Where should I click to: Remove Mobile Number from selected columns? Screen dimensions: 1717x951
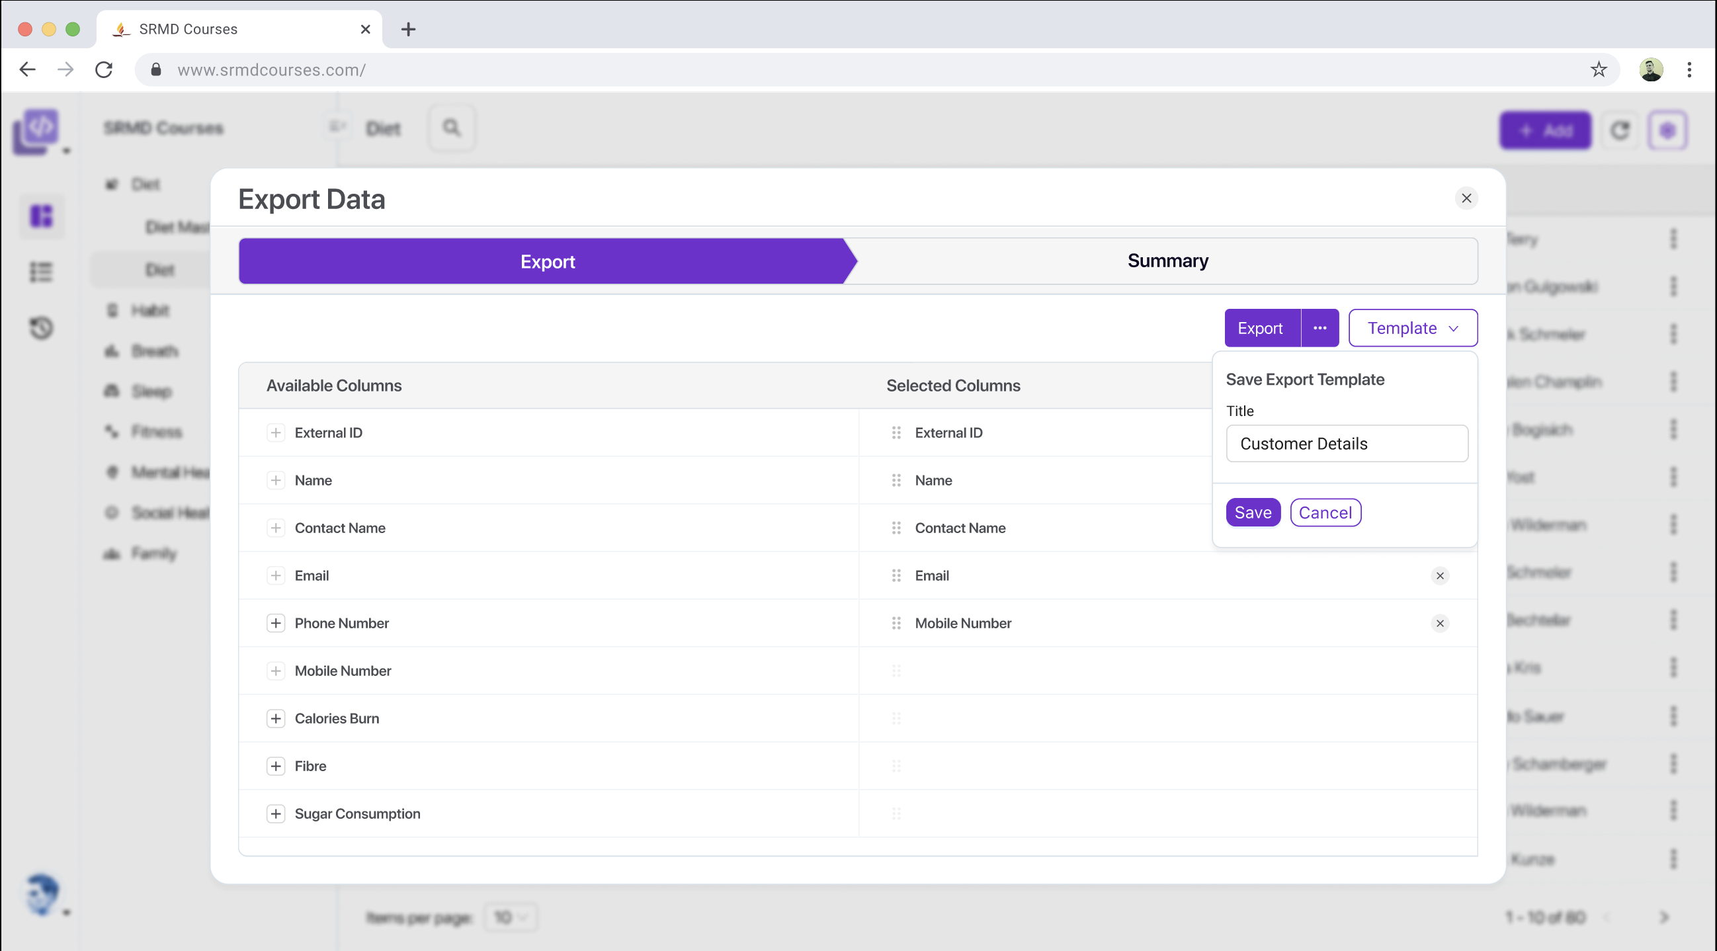tap(1440, 623)
